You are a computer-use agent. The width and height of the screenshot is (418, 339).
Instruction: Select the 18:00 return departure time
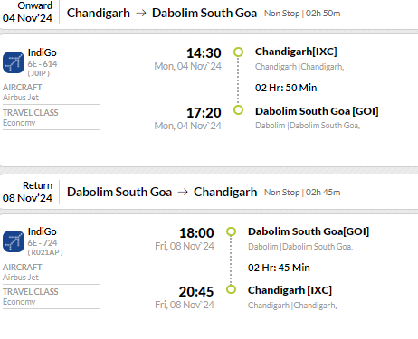click(x=196, y=233)
